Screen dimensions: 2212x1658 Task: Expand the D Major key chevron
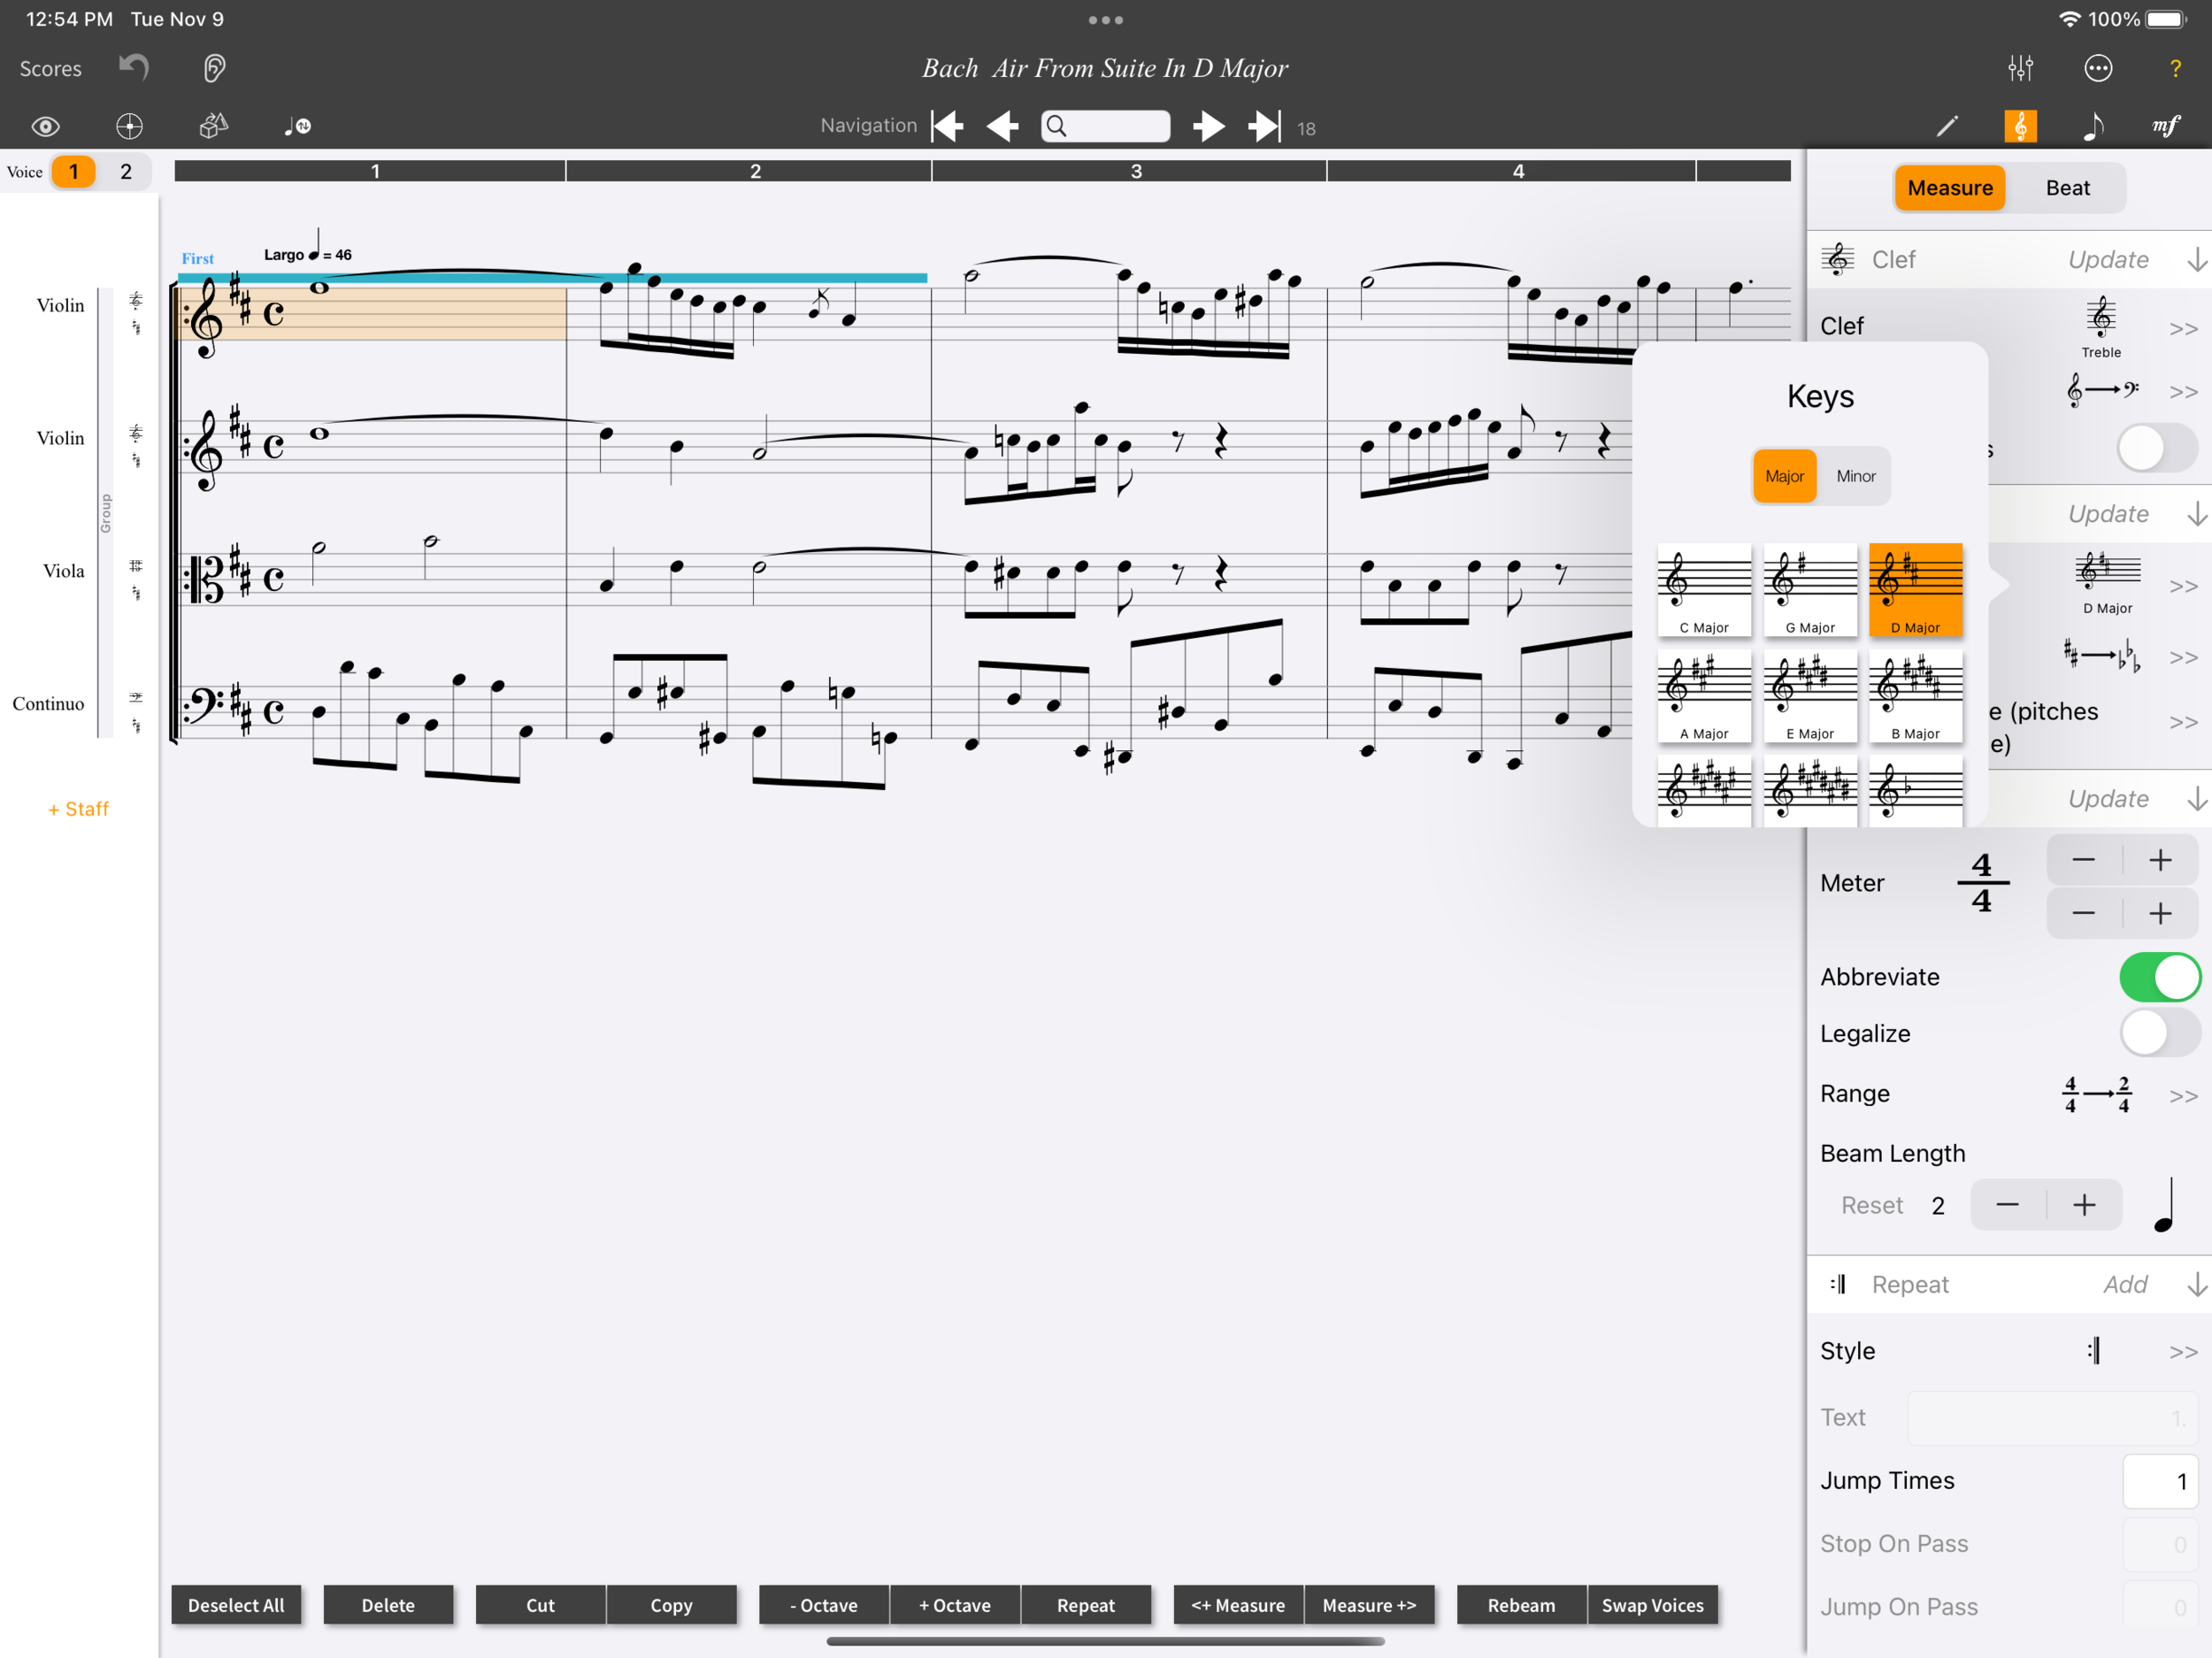point(2183,586)
